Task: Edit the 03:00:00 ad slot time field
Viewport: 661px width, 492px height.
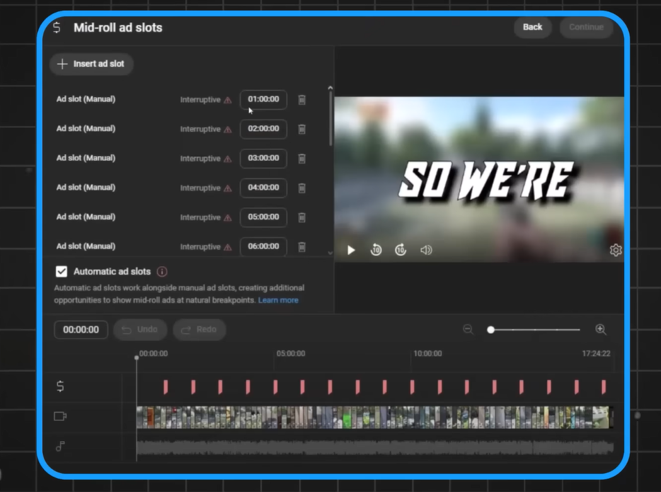Action: coord(263,159)
